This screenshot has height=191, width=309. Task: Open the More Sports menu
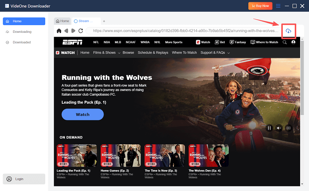[174, 42]
